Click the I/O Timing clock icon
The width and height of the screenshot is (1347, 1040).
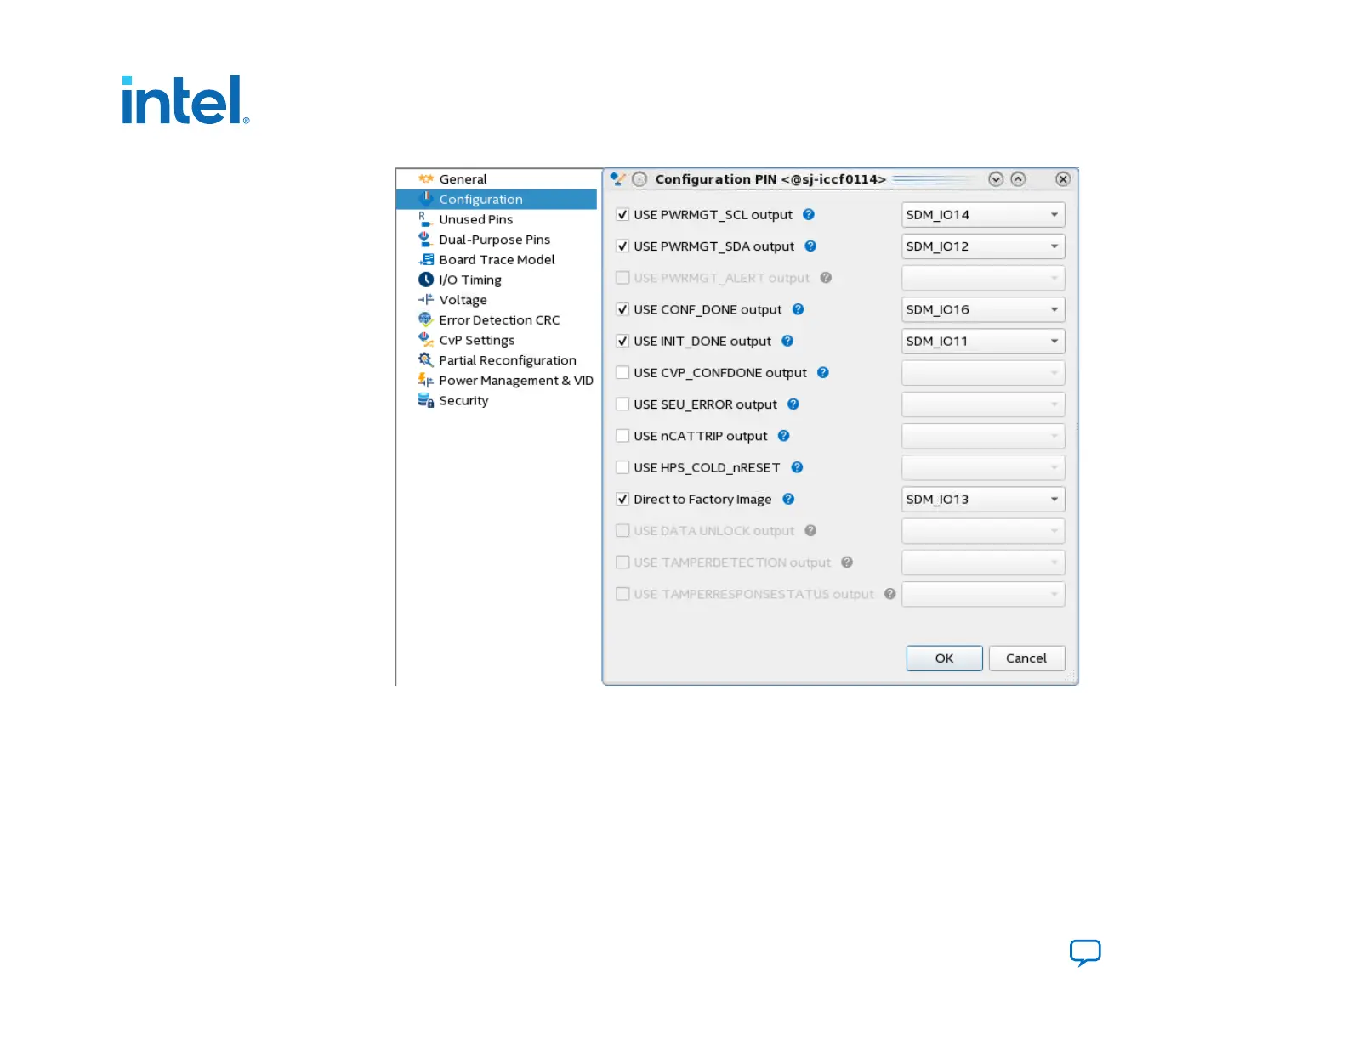click(x=426, y=280)
